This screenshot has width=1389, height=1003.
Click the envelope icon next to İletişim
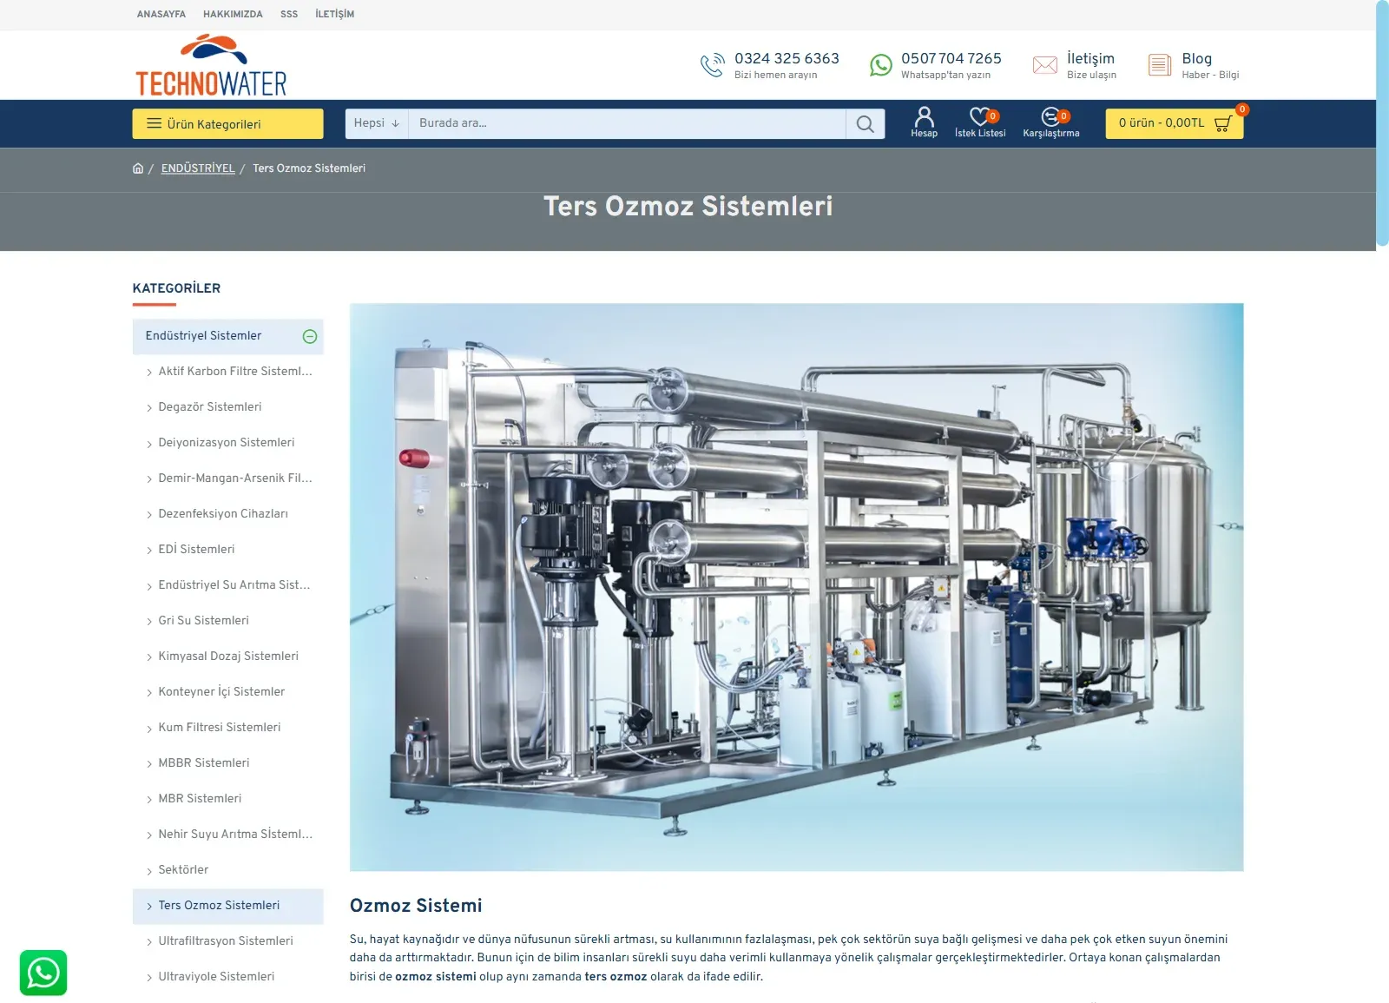(1044, 65)
